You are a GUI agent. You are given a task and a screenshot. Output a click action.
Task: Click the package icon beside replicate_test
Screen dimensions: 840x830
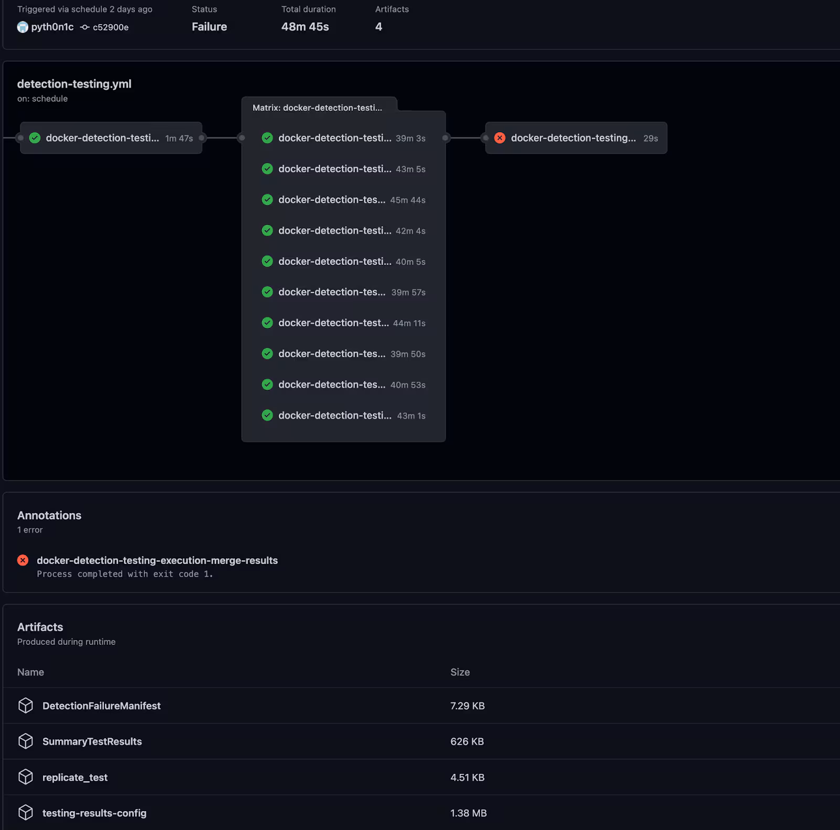click(x=26, y=777)
